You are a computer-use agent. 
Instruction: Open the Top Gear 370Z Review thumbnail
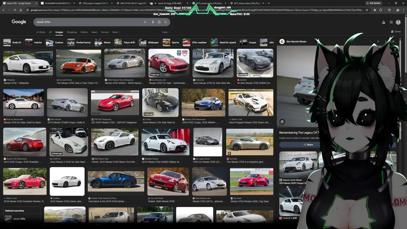[251, 181]
